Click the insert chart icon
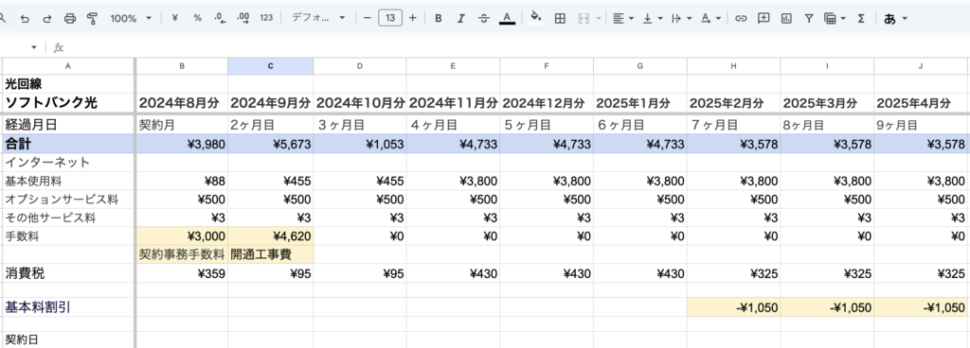Viewport: 970px width, 348px height. pyautogui.click(x=786, y=19)
